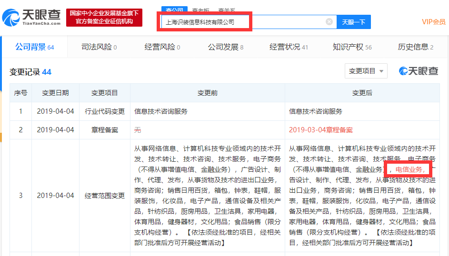
Task: Open the 公司背景 tab
Action: pyautogui.click(x=35, y=47)
